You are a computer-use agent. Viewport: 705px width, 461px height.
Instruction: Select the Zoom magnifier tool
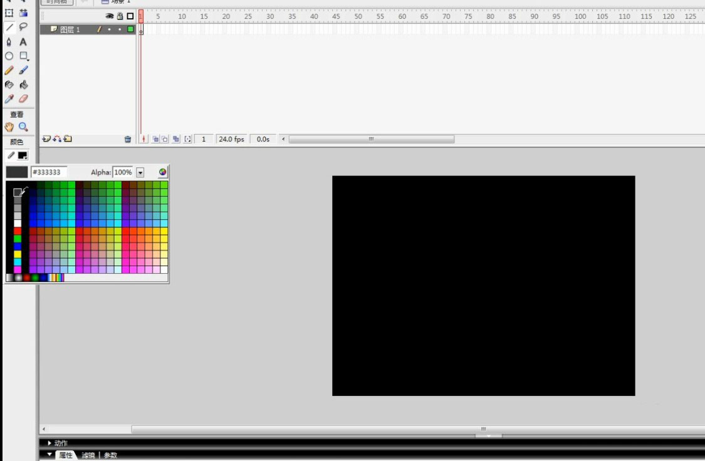[23, 127]
